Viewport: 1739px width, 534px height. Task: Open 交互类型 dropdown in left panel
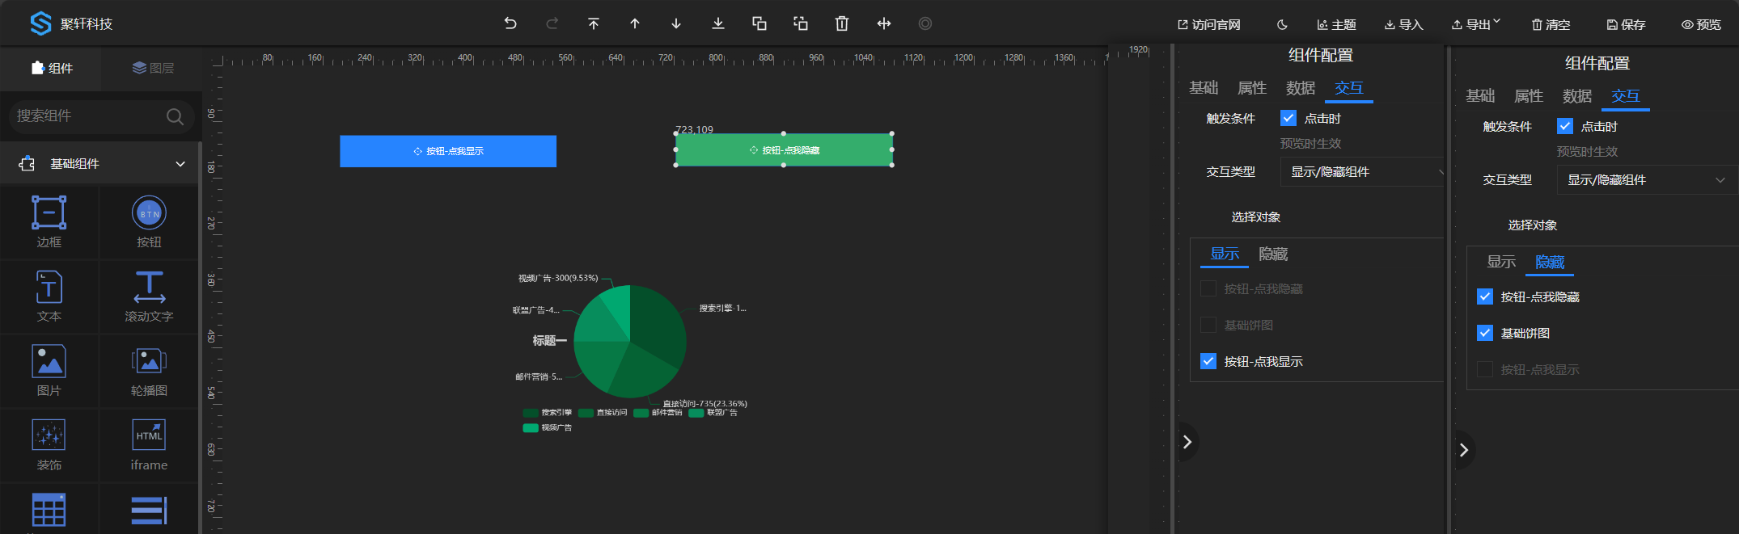(1363, 172)
